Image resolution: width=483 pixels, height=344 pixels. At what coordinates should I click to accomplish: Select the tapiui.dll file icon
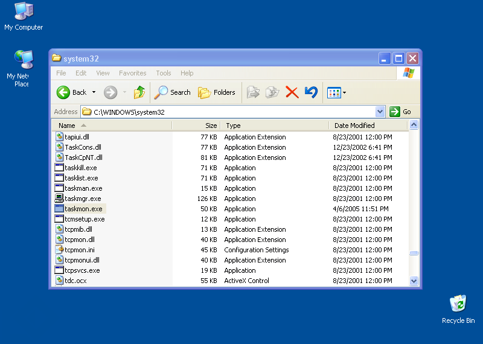point(59,137)
